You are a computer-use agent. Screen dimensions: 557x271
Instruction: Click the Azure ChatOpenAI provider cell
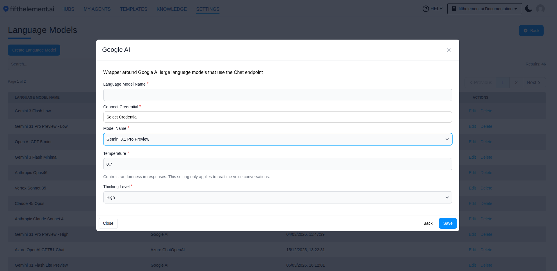168,250
